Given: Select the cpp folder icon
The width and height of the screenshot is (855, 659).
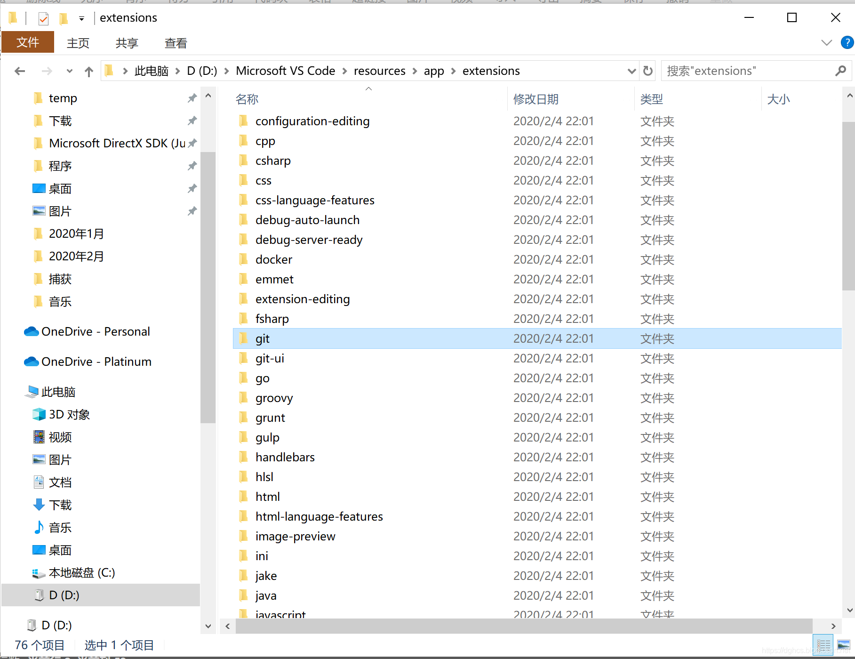Looking at the screenshot, I should coord(243,141).
